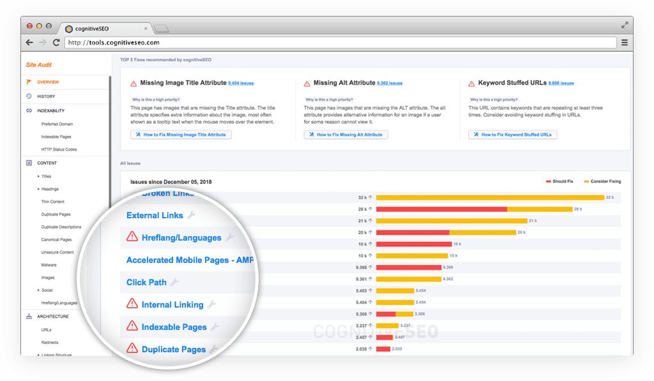
Task: Open the 9.404 issues link
Action: click(241, 84)
